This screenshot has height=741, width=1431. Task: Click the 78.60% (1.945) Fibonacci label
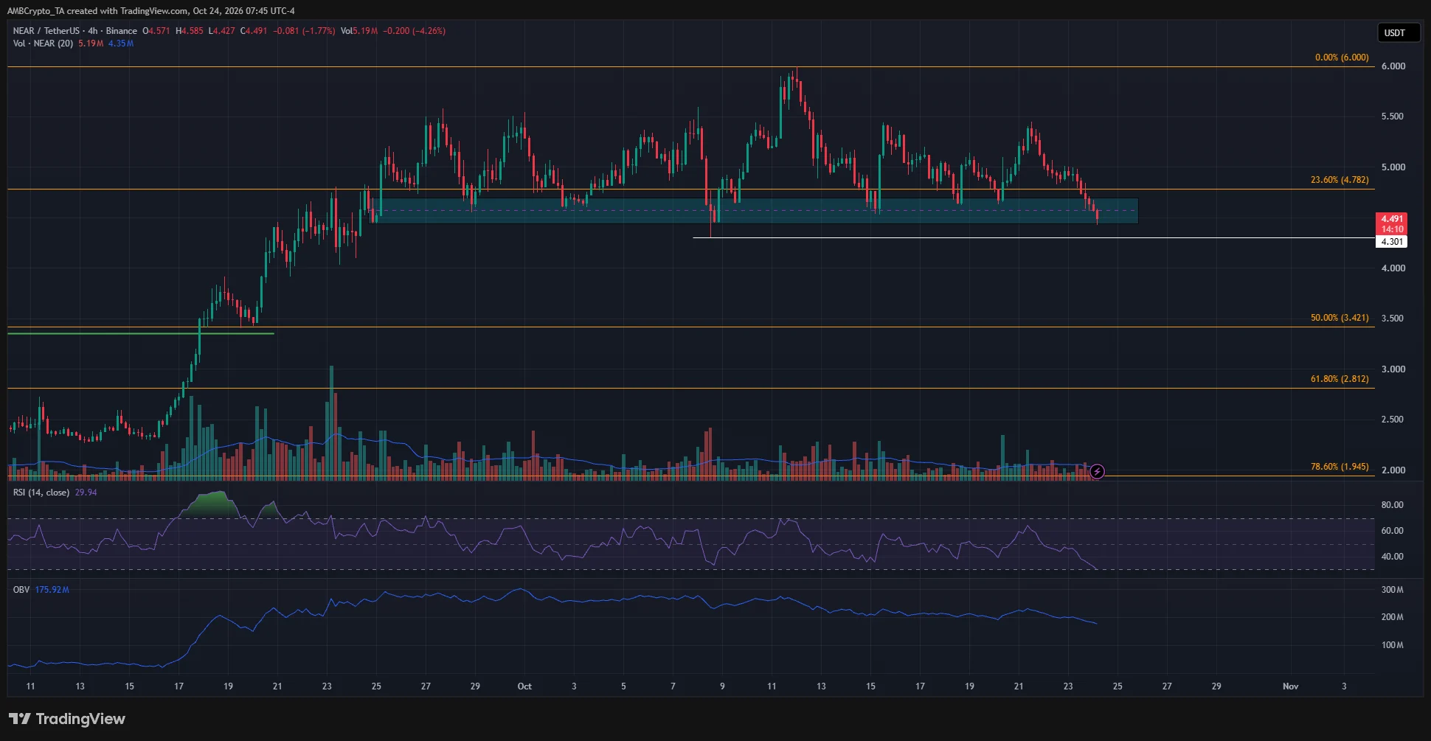1340,467
